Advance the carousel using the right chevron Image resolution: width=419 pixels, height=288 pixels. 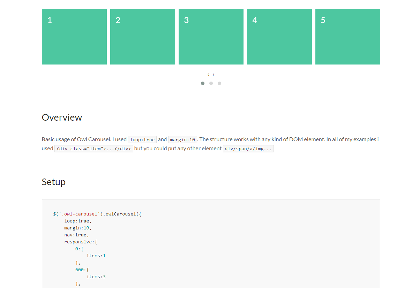(x=213, y=75)
